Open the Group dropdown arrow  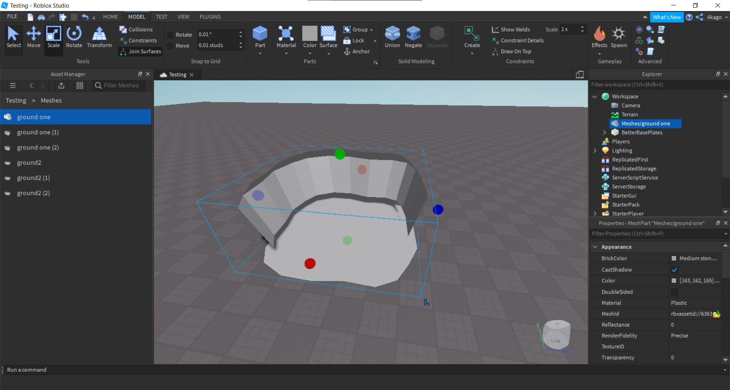pyautogui.click(x=371, y=30)
